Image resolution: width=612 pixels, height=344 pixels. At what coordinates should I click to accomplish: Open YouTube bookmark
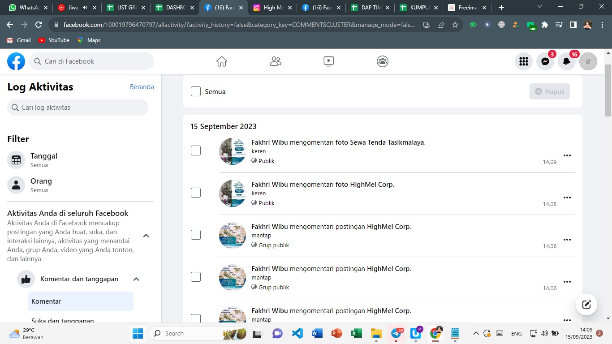[54, 40]
